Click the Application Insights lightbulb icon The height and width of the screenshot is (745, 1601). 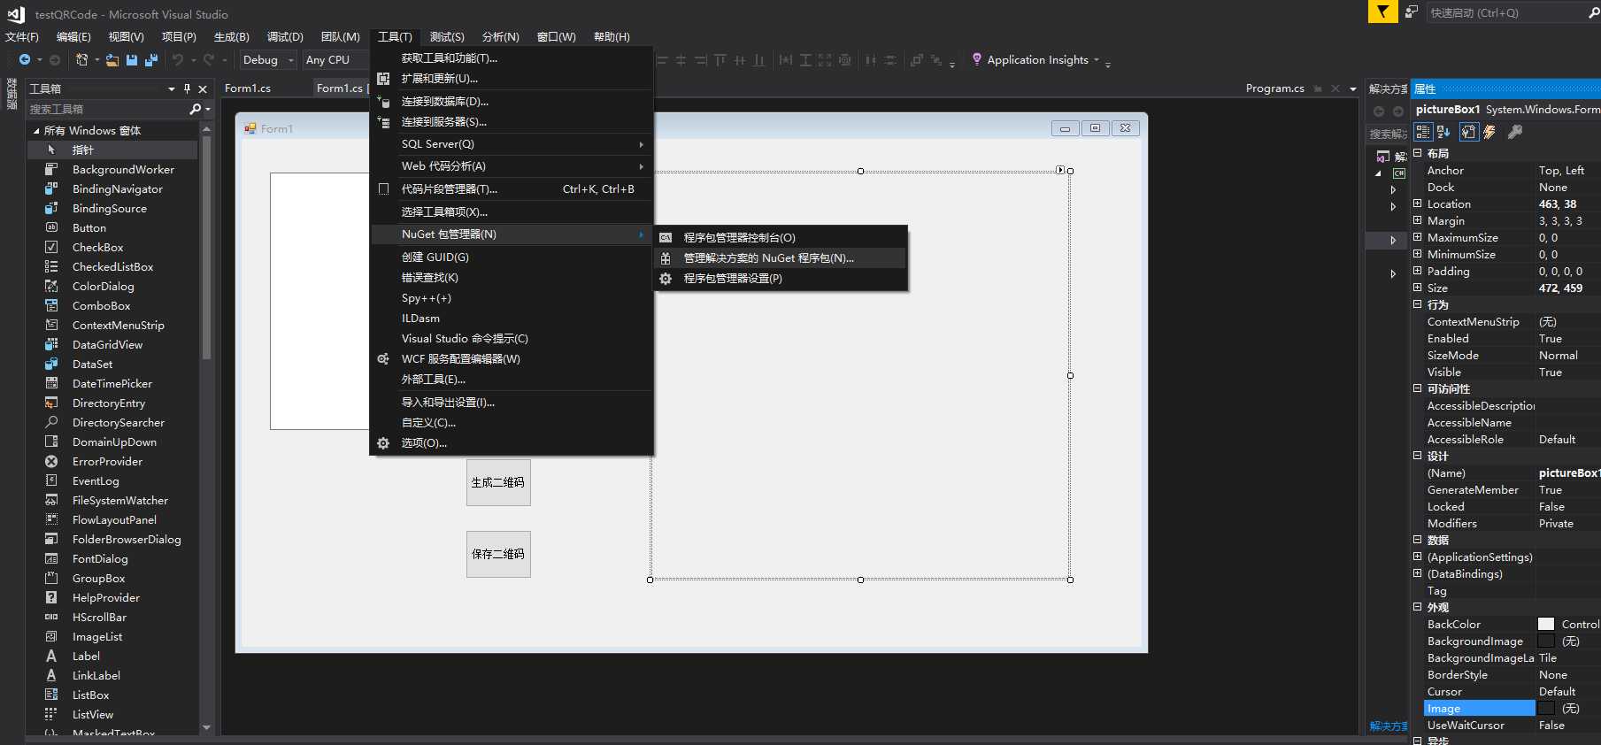click(x=977, y=59)
